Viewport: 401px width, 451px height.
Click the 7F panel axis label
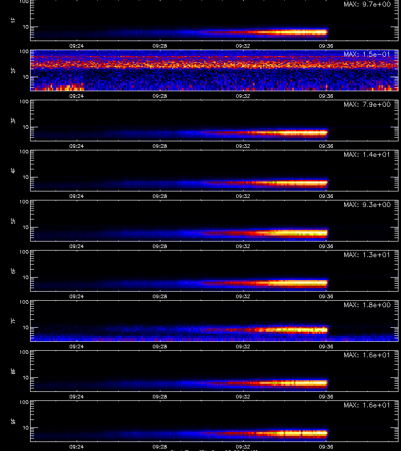tap(13, 321)
